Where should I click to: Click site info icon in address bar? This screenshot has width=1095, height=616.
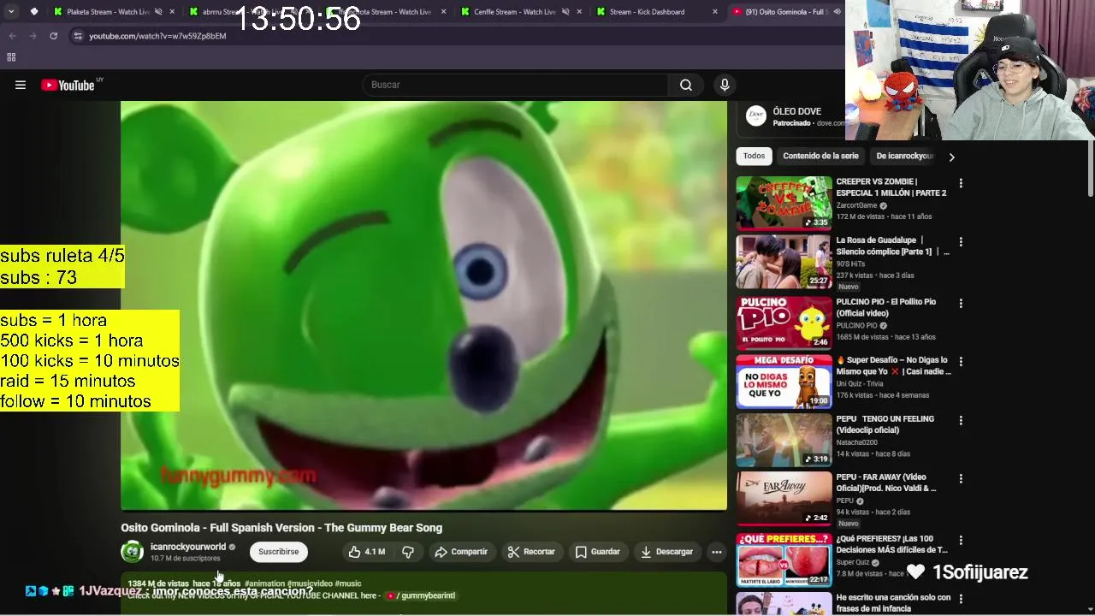pos(78,36)
